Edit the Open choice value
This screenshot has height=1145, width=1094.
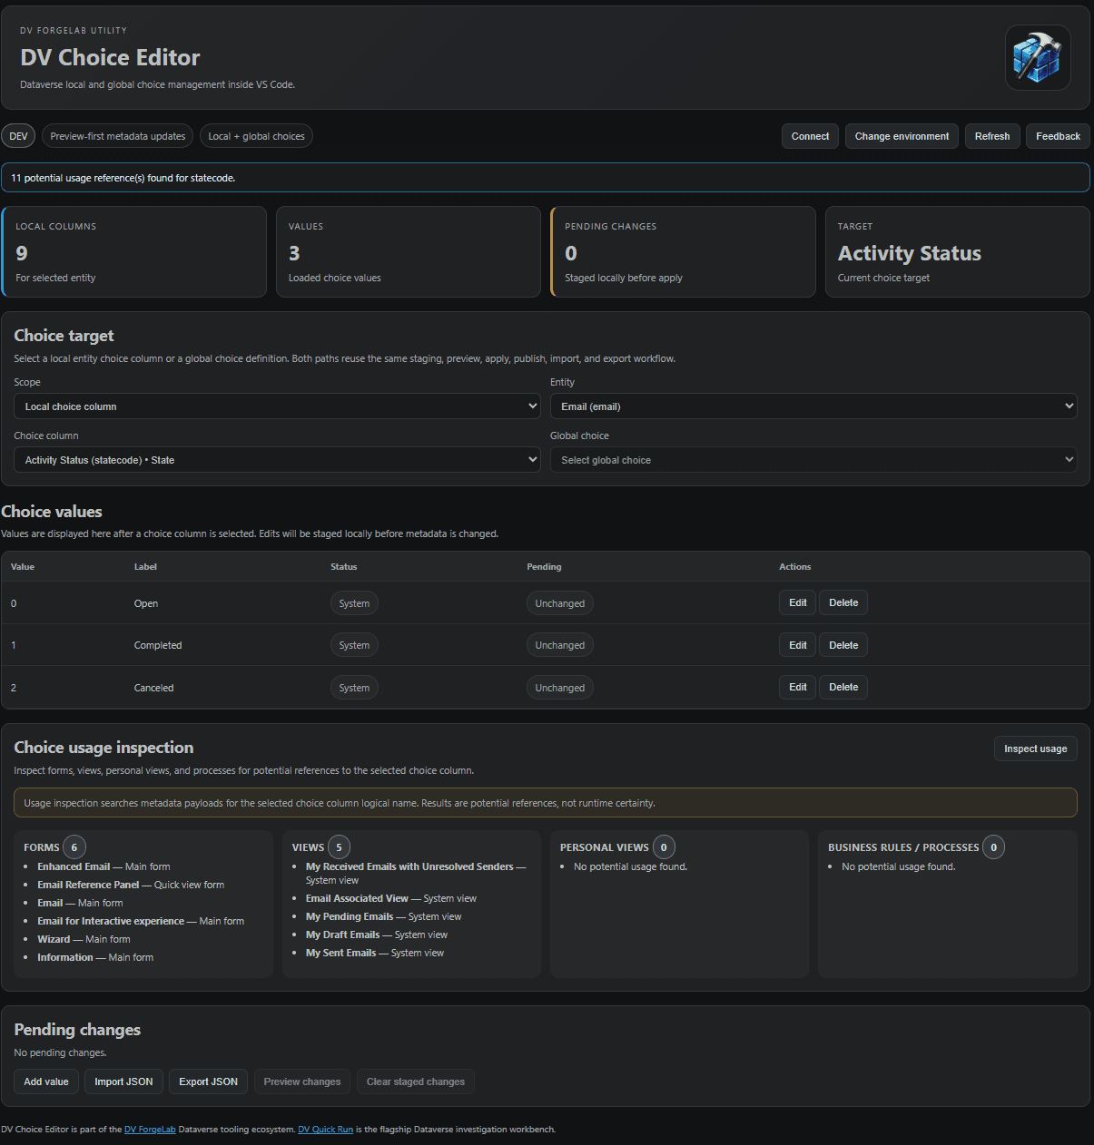click(x=798, y=602)
